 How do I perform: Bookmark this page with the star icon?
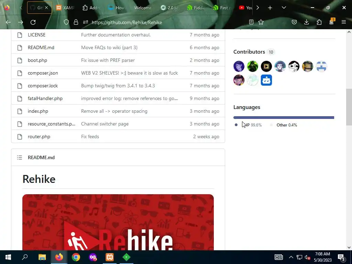[x=261, y=22]
